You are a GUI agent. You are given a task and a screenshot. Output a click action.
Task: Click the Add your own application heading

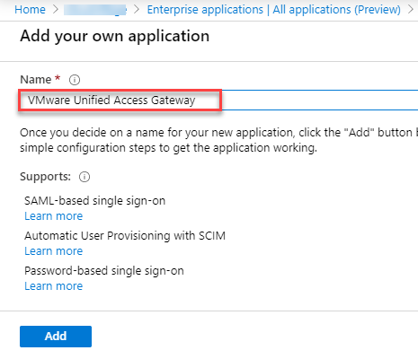click(x=115, y=36)
